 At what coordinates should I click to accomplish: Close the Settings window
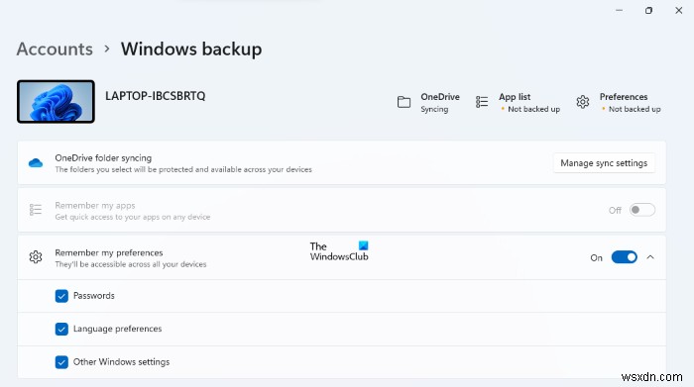click(x=678, y=10)
